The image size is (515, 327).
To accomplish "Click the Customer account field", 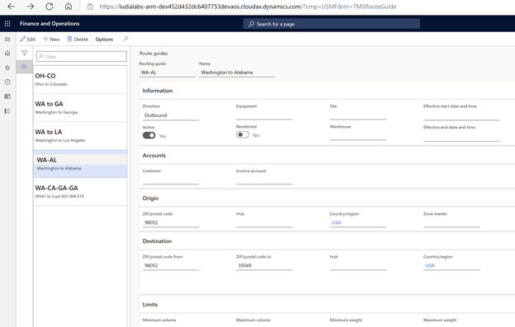I will click(171, 180).
